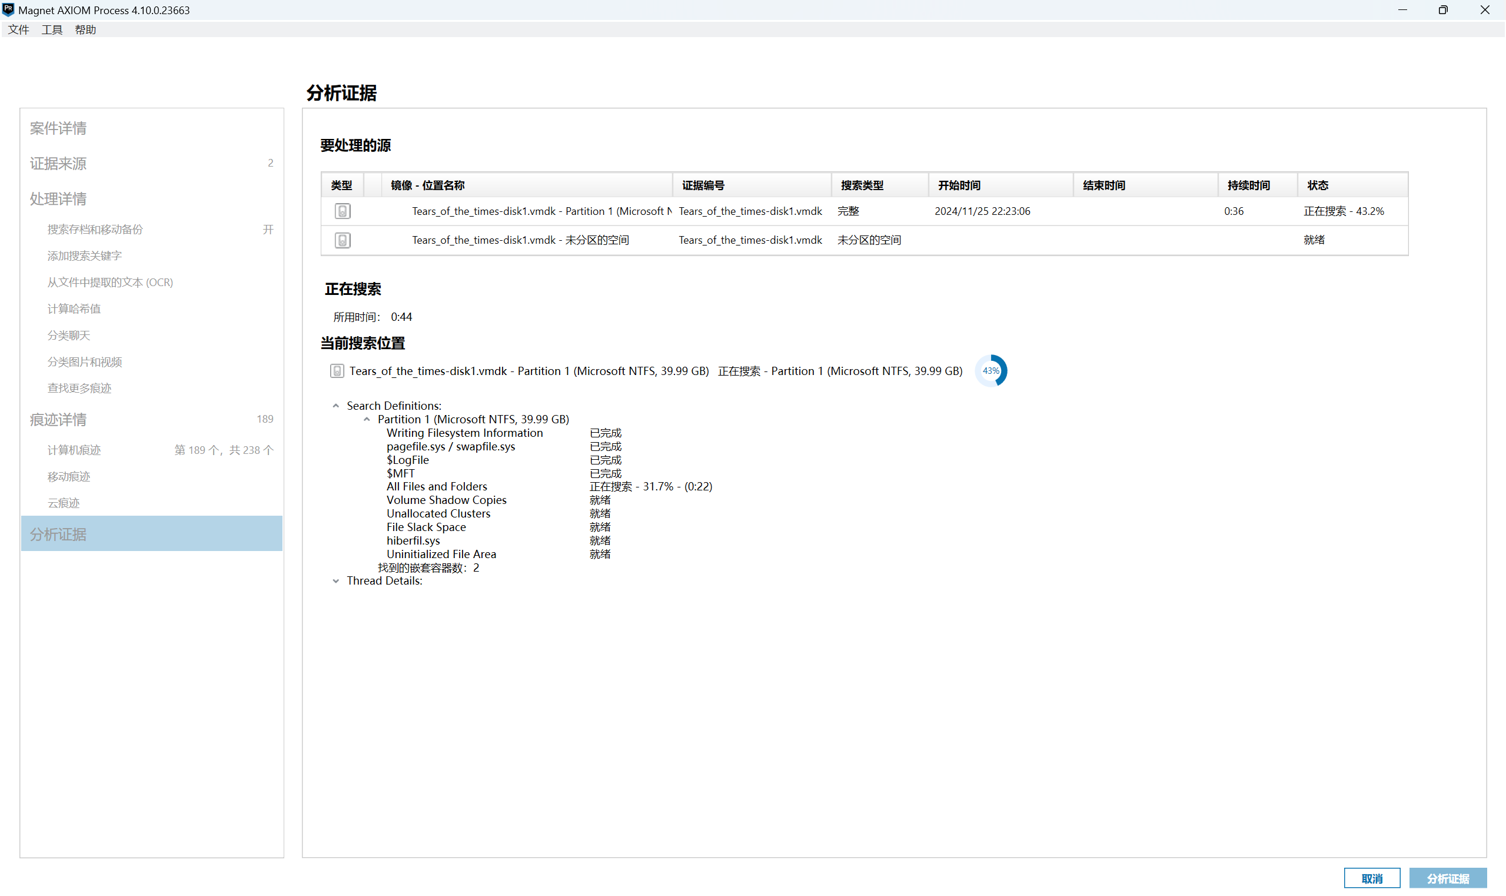
Task: Select the $LogFile row
Action: [407, 460]
